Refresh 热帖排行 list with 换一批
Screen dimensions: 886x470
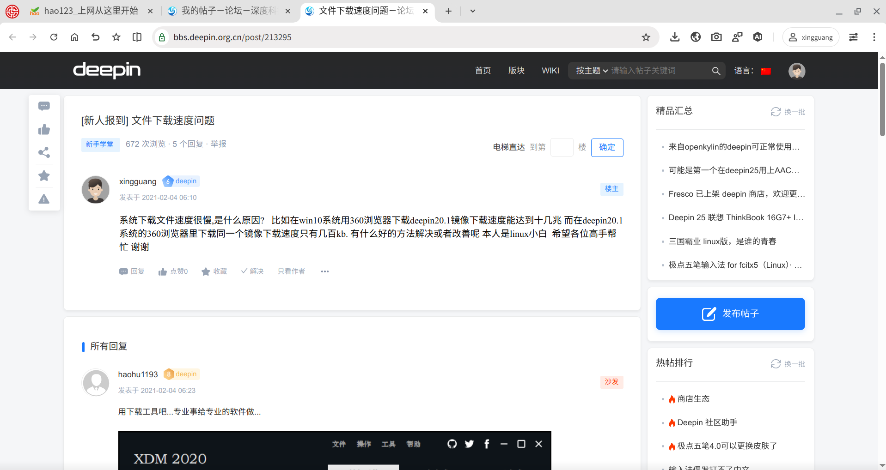[x=788, y=364]
